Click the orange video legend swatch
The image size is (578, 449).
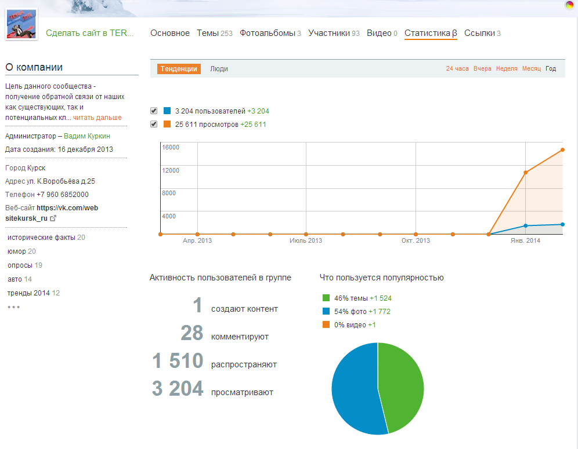[326, 324]
